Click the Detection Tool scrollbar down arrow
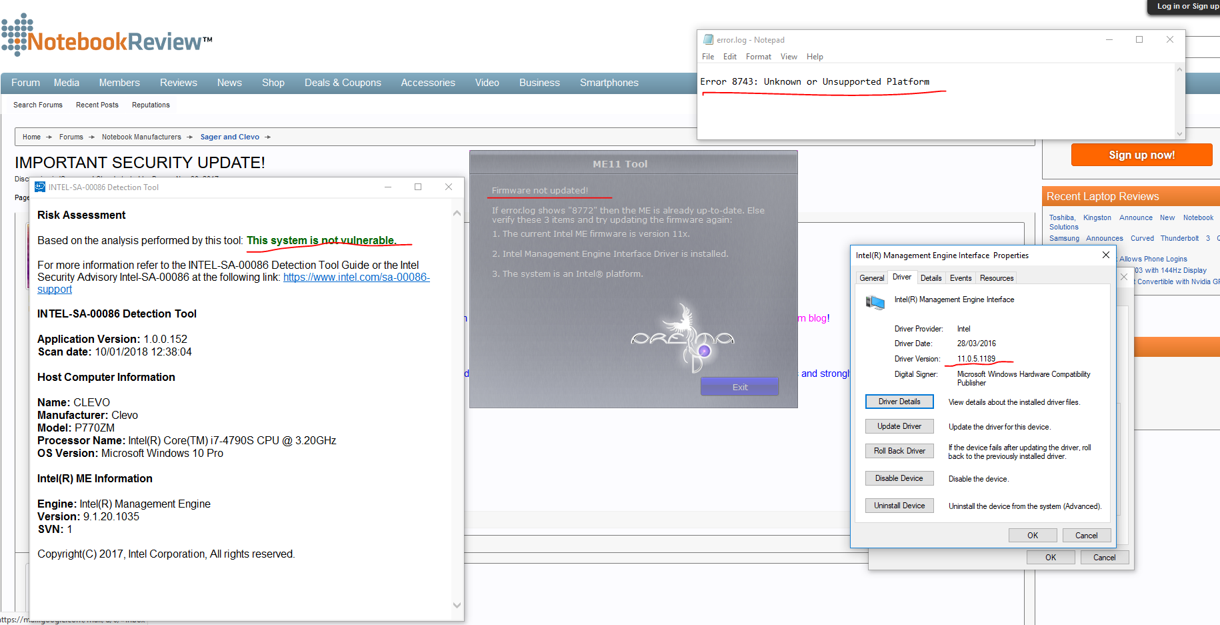 click(x=457, y=606)
